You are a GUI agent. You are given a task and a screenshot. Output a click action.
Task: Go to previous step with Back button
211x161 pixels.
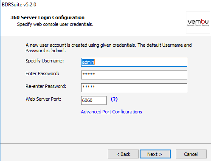tap(123, 154)
